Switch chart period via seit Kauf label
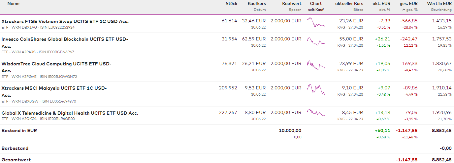This screenshot has height=163, width=454. point(316,10)
